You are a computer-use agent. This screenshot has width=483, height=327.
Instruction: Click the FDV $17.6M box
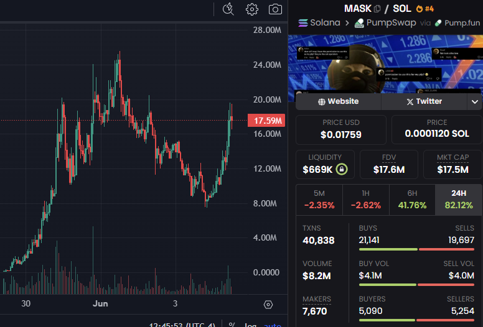tap(389, 164)
